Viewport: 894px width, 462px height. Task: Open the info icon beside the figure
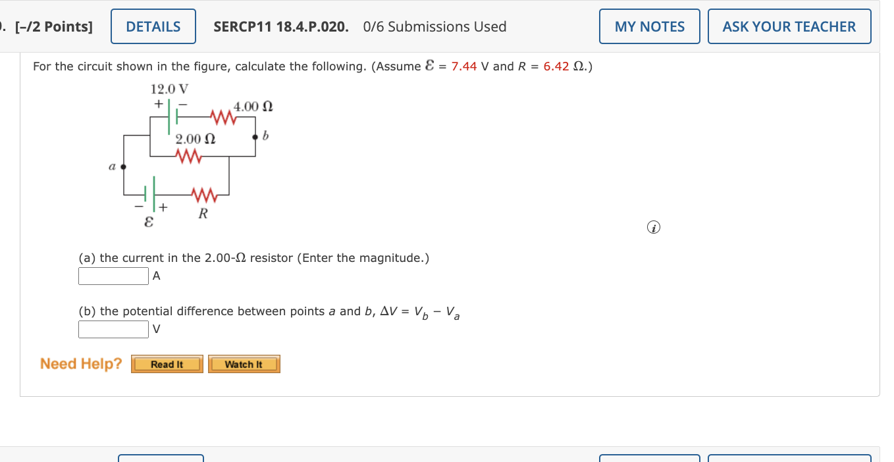[653, 227]
